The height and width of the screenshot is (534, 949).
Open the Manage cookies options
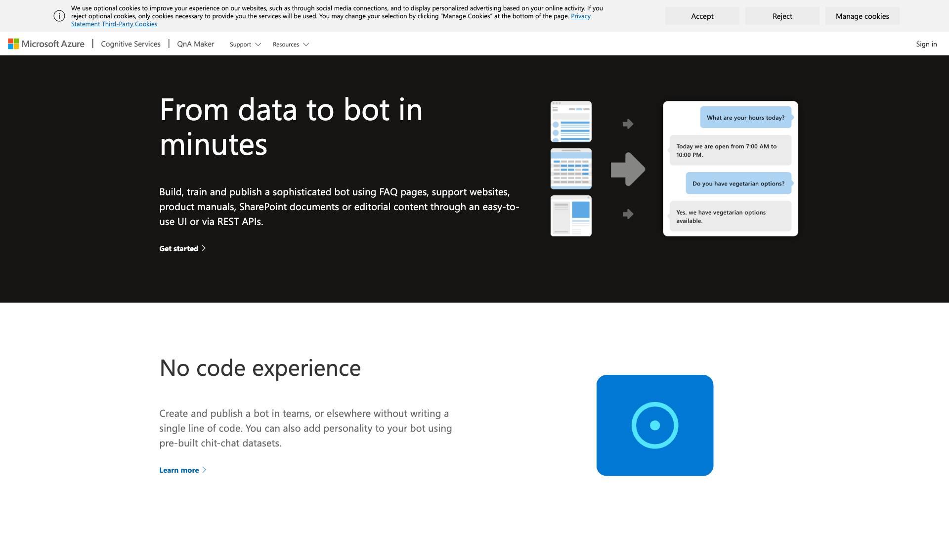862,16
